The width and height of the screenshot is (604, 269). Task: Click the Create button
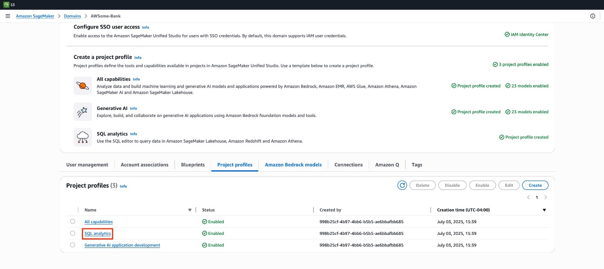click(x=535, y=185)
